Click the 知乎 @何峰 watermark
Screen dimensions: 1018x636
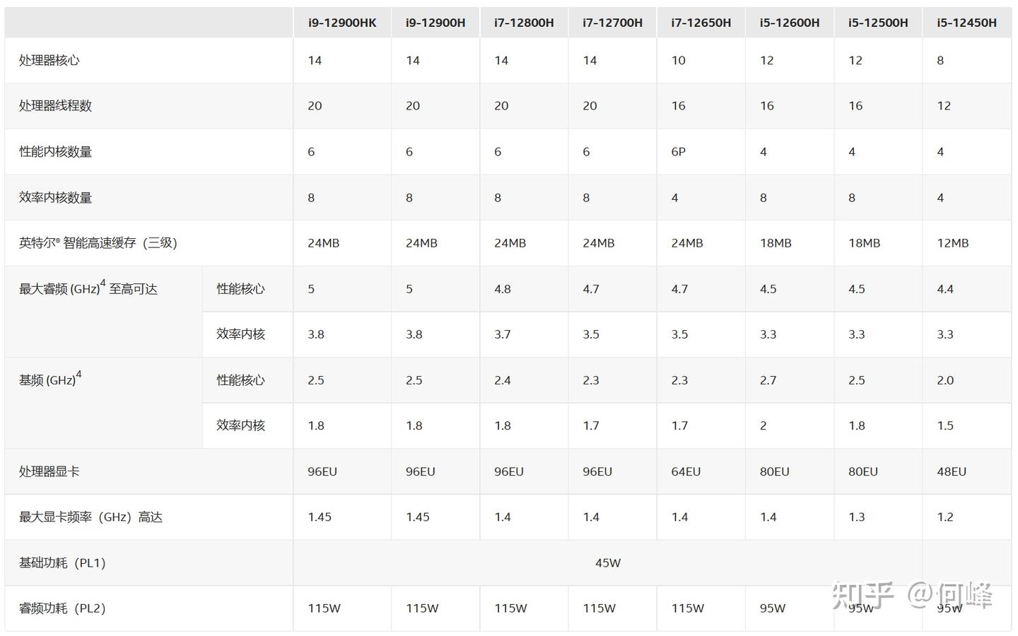pyautogui.click(x=913, y=596)
